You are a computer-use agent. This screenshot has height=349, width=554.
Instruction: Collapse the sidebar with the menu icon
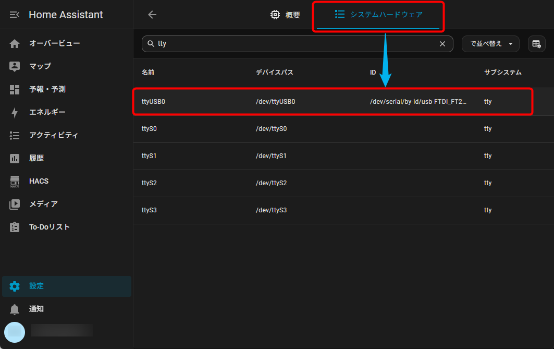(x=15, y=15)
